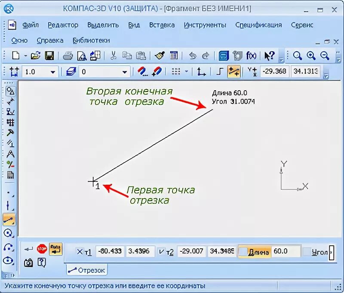344x293 pixels.
Task: Toggle Длина fix checkbox
Action: click(x=243, y=252)
